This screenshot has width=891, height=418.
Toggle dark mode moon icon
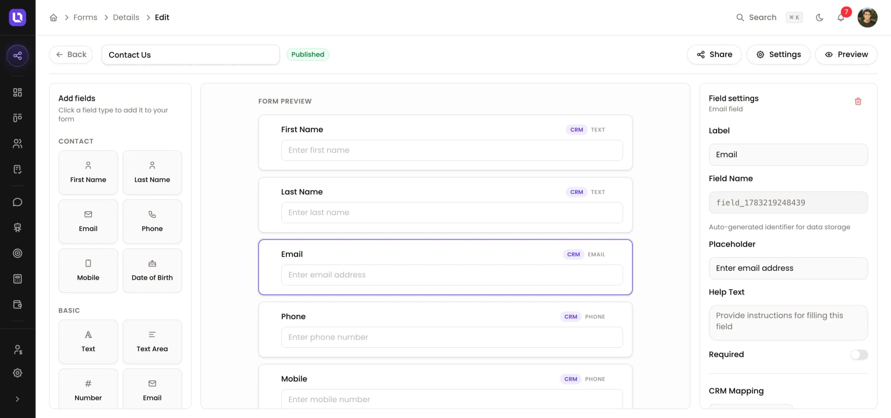(820, 18)
